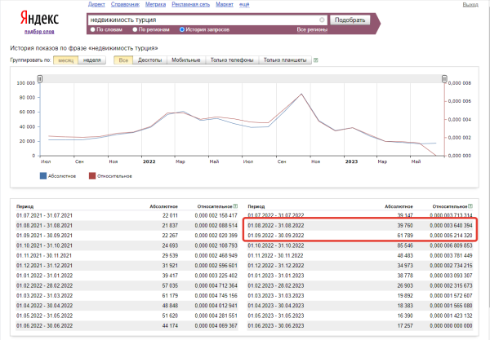Open the 'Только планшеты' tab

coord(283,60)
